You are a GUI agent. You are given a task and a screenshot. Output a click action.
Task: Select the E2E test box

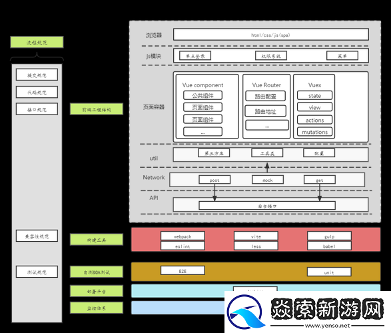183,270
